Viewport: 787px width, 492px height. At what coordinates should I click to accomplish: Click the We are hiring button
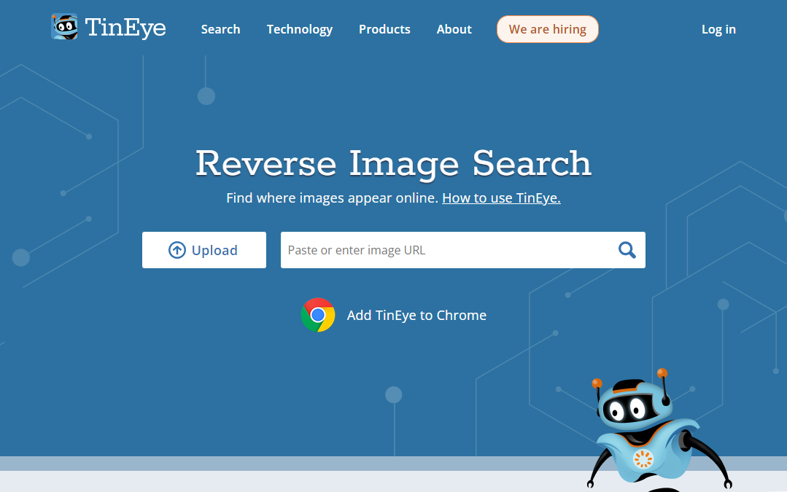[548, 29]
